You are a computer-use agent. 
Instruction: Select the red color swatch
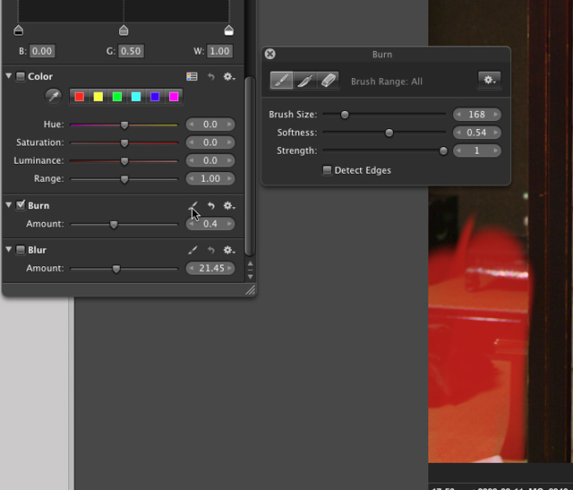coord(80,97)
